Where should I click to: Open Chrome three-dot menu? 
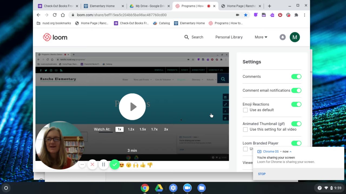coord(305,15)
